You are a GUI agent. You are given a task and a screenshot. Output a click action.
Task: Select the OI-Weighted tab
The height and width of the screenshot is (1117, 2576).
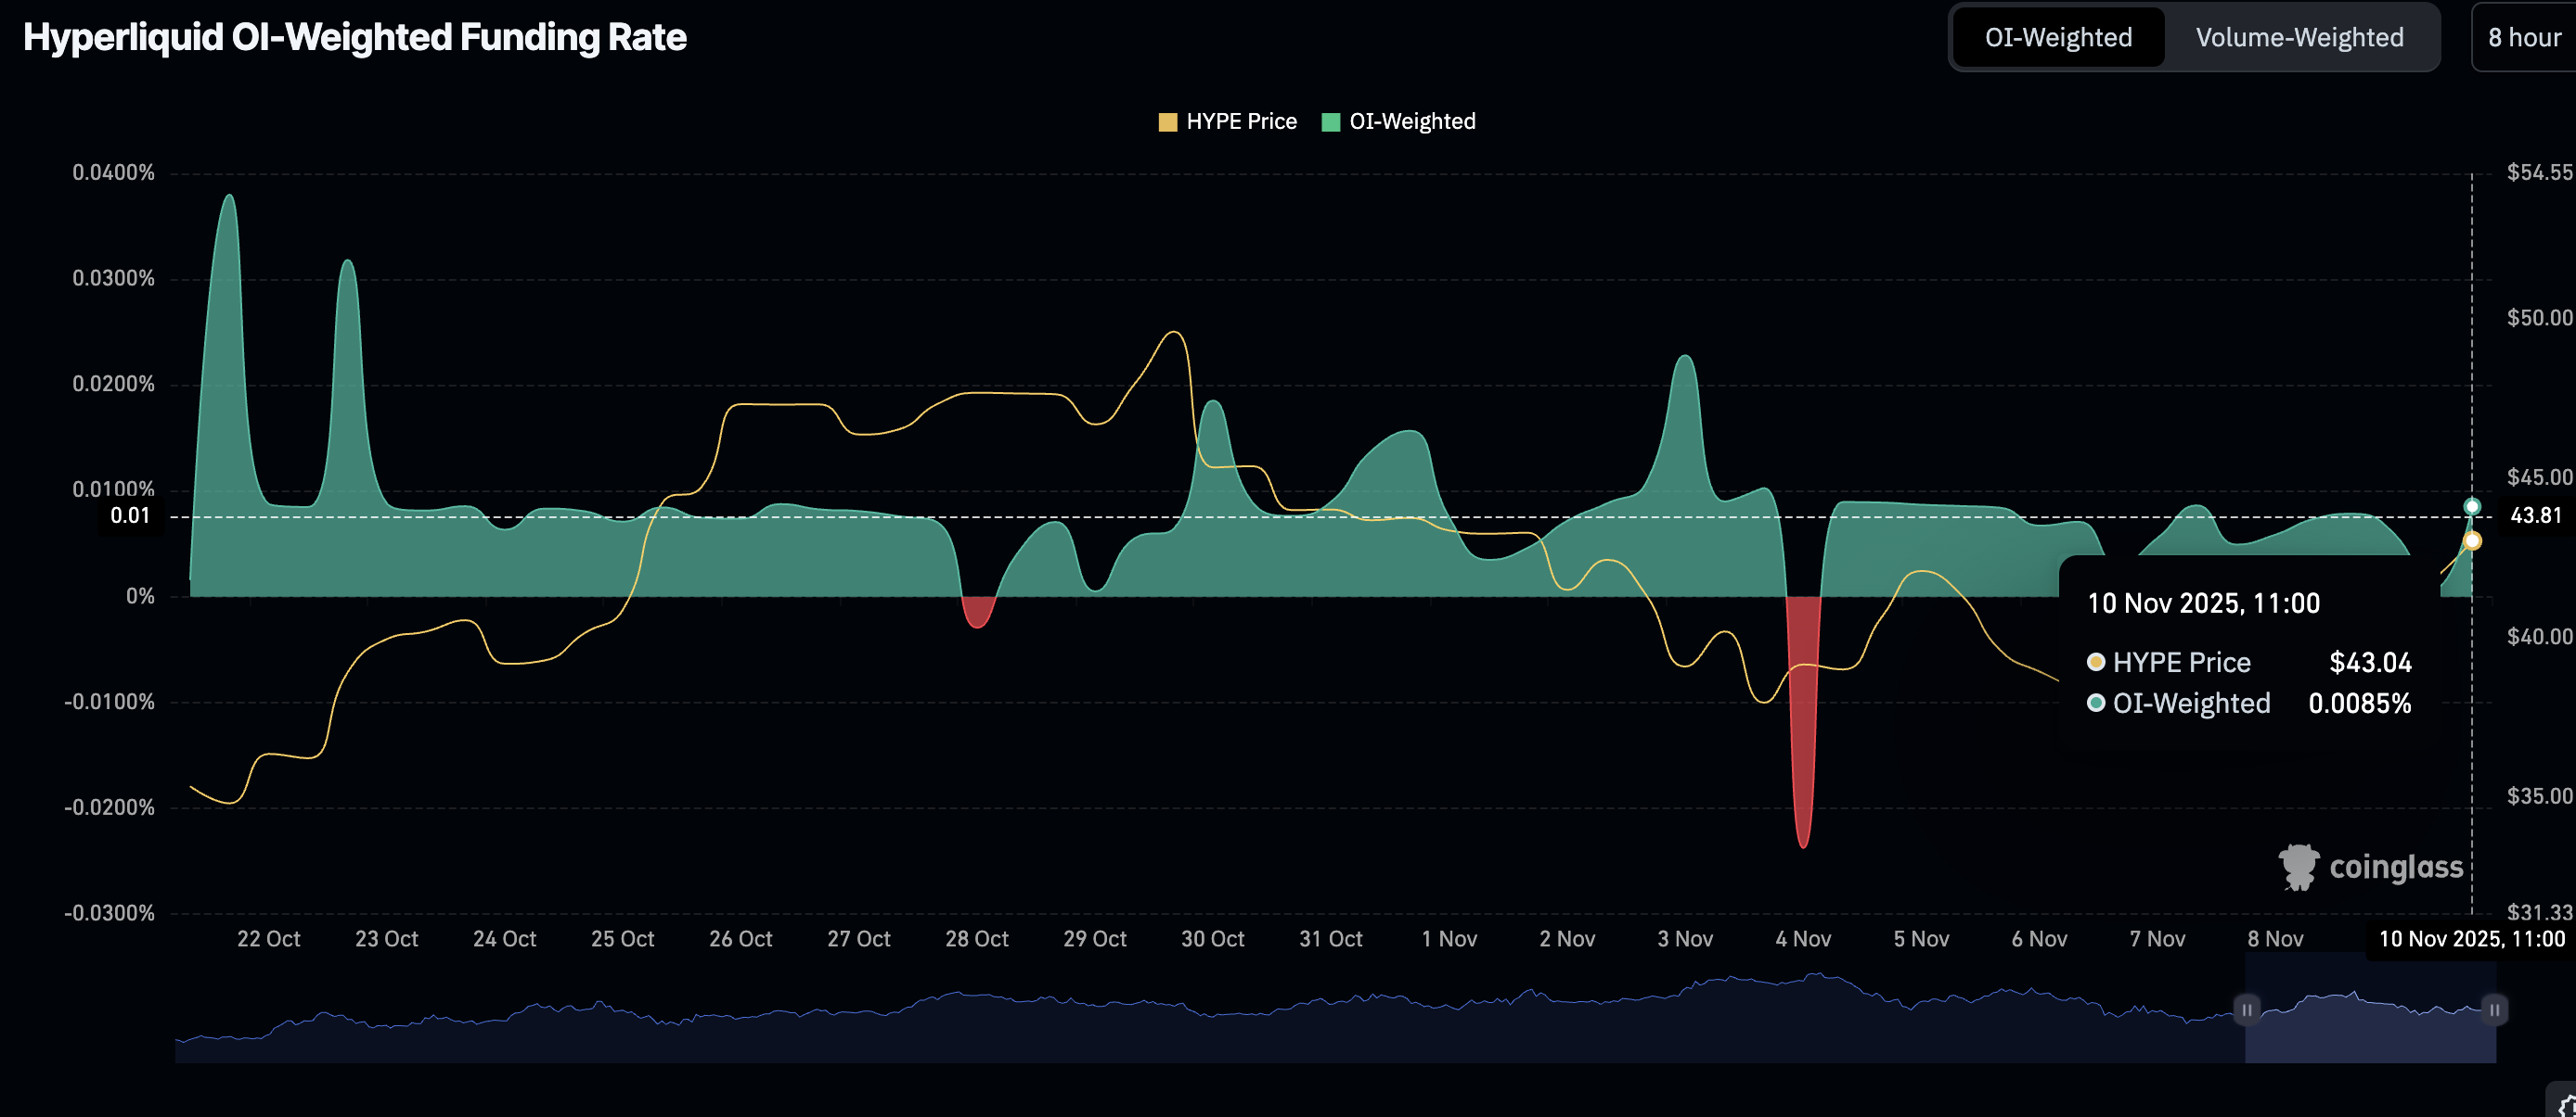(x=2058, y=38)
